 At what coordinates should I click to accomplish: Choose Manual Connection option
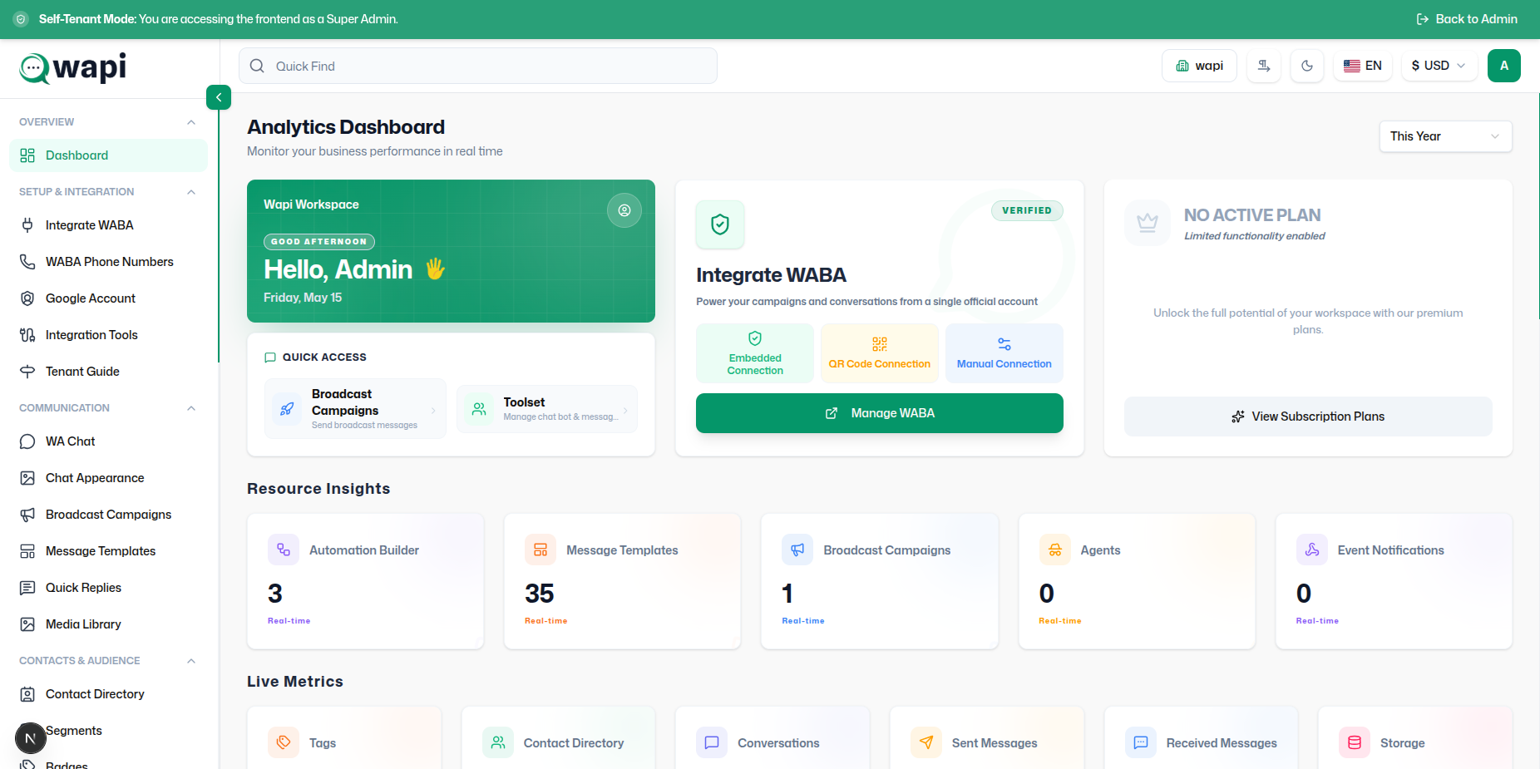point(1004,353)
